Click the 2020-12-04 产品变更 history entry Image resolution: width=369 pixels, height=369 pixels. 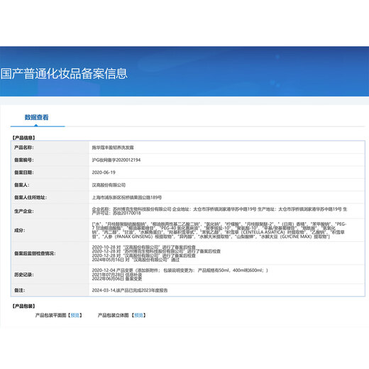pos(180,270)
